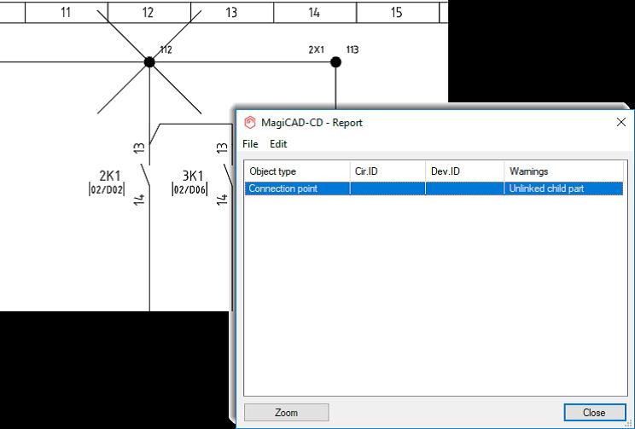Image resolution: width=635 pixels, height=429 pixels.
Task: Click the MagiCAD-CD logo icon in title bar
Action: pos(250,122)
